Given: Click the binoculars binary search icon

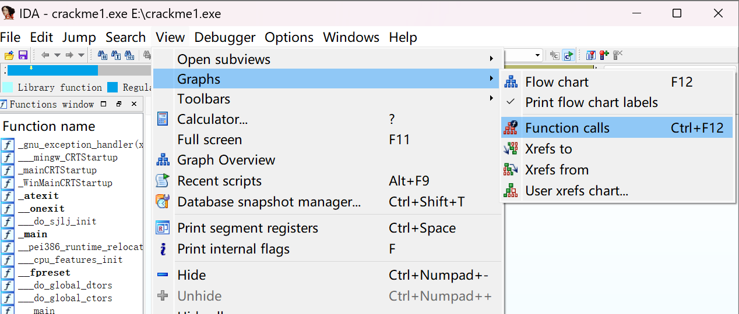Looking at the screenshot, I should [129, 55].
